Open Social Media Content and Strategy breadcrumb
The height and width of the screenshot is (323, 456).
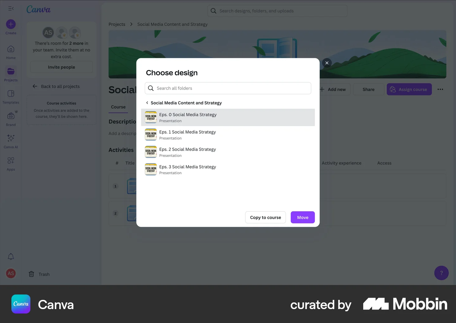(x=172, y=24)
